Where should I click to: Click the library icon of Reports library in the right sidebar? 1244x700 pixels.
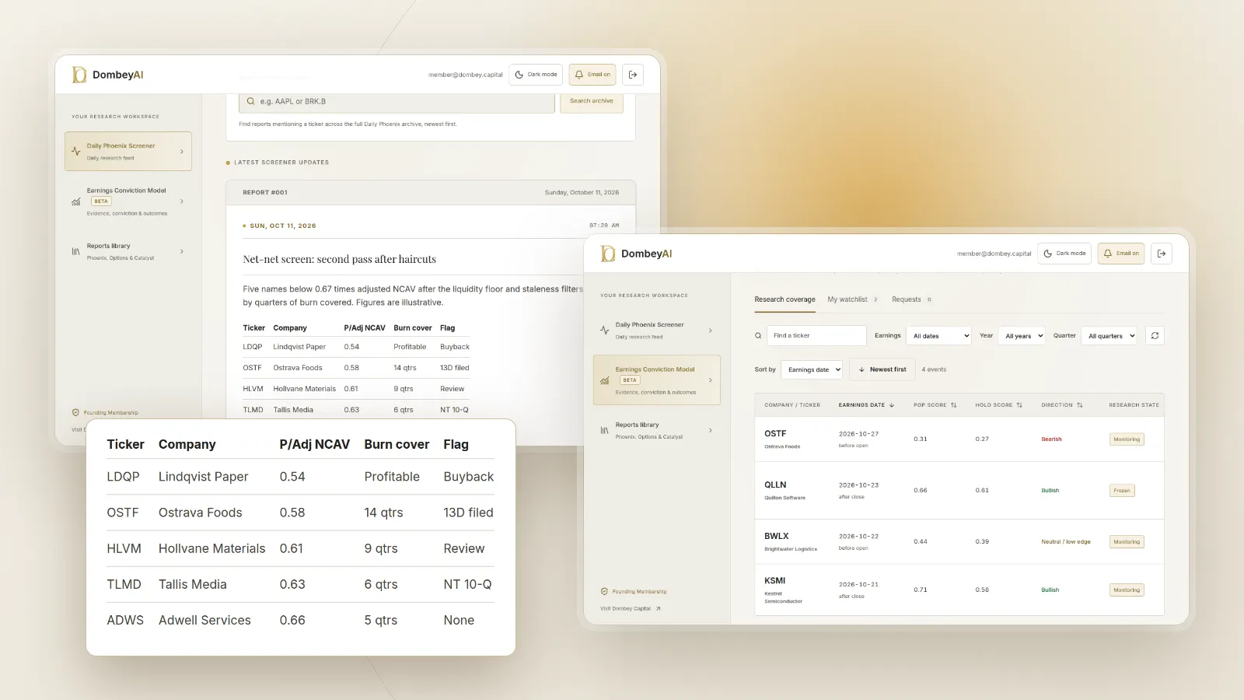pyautogui.click(x=605, y=430)
